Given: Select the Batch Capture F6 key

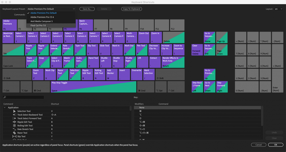Looking at the screenshot, I should (x=86, y=25).
